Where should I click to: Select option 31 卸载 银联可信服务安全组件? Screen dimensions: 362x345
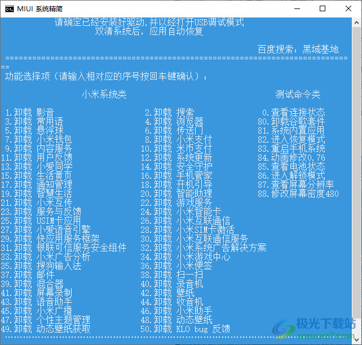(64, 247)
